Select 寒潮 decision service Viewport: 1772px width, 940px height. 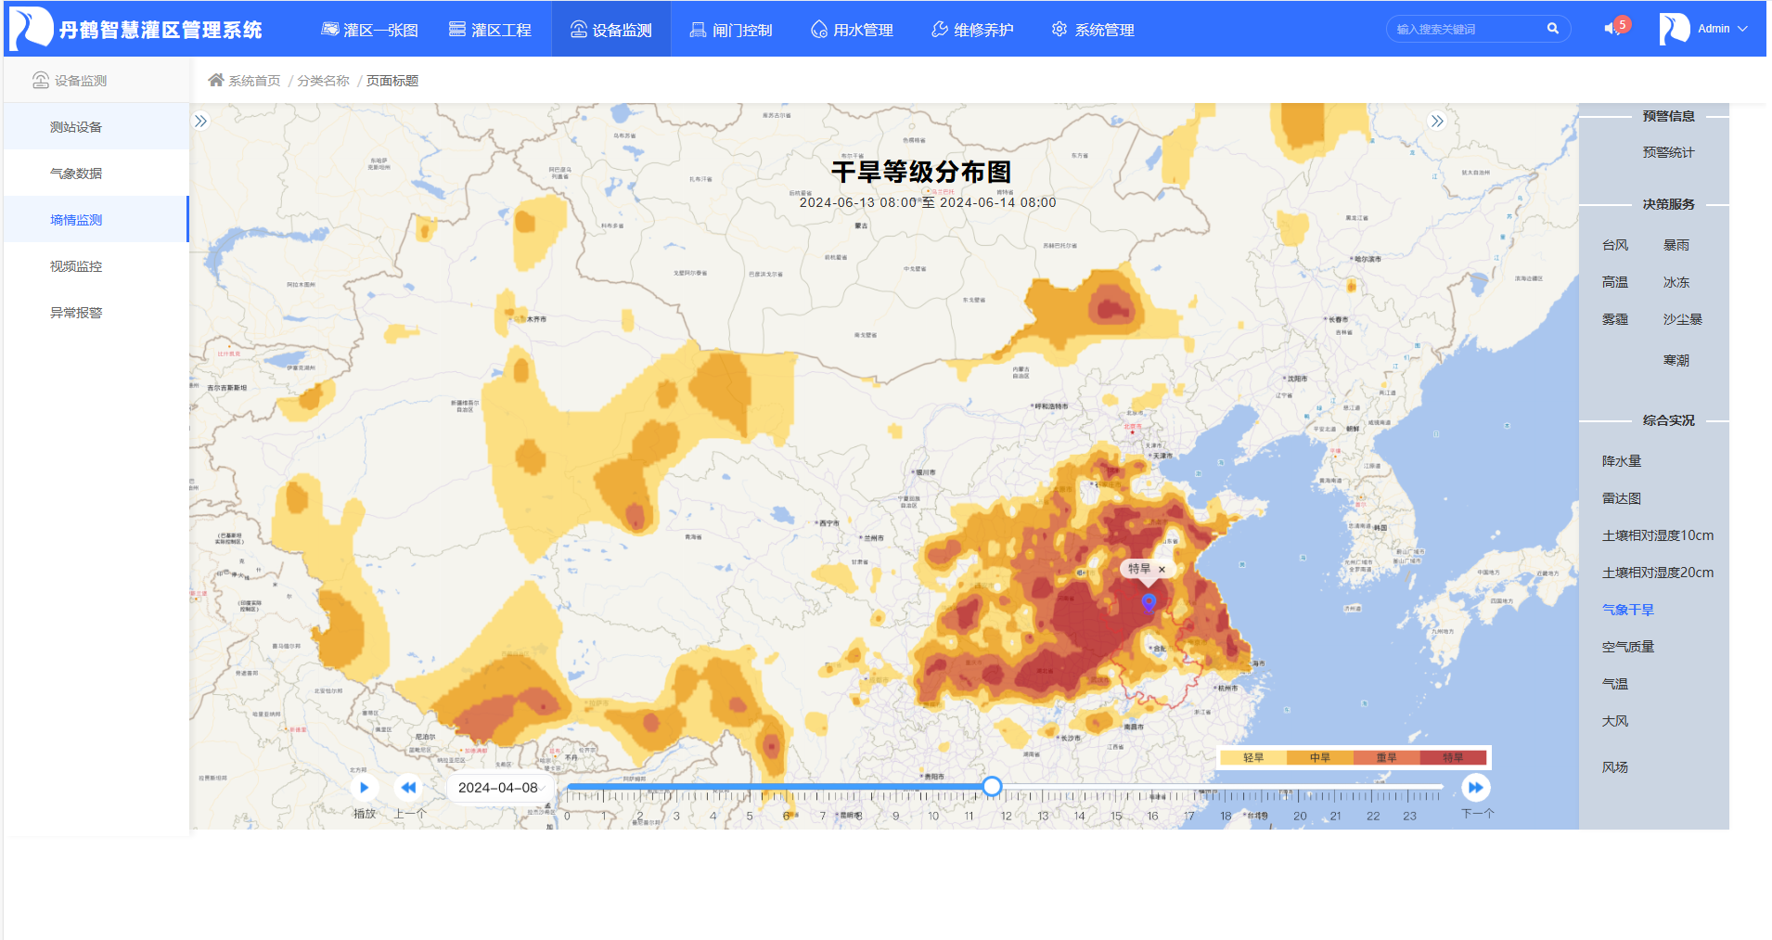tap(1676, 360)
